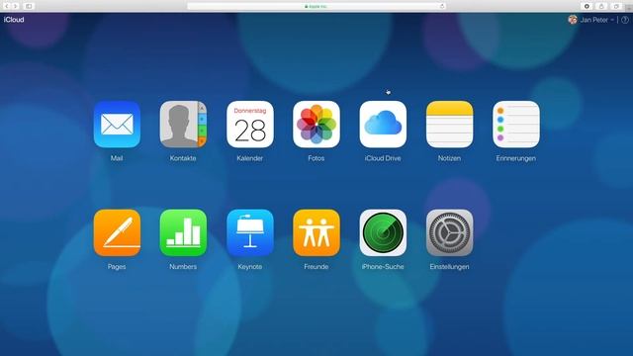This screenshot has height=356, width=633.
Task: Click the Kalender label
Action: [x=250, y=158]
